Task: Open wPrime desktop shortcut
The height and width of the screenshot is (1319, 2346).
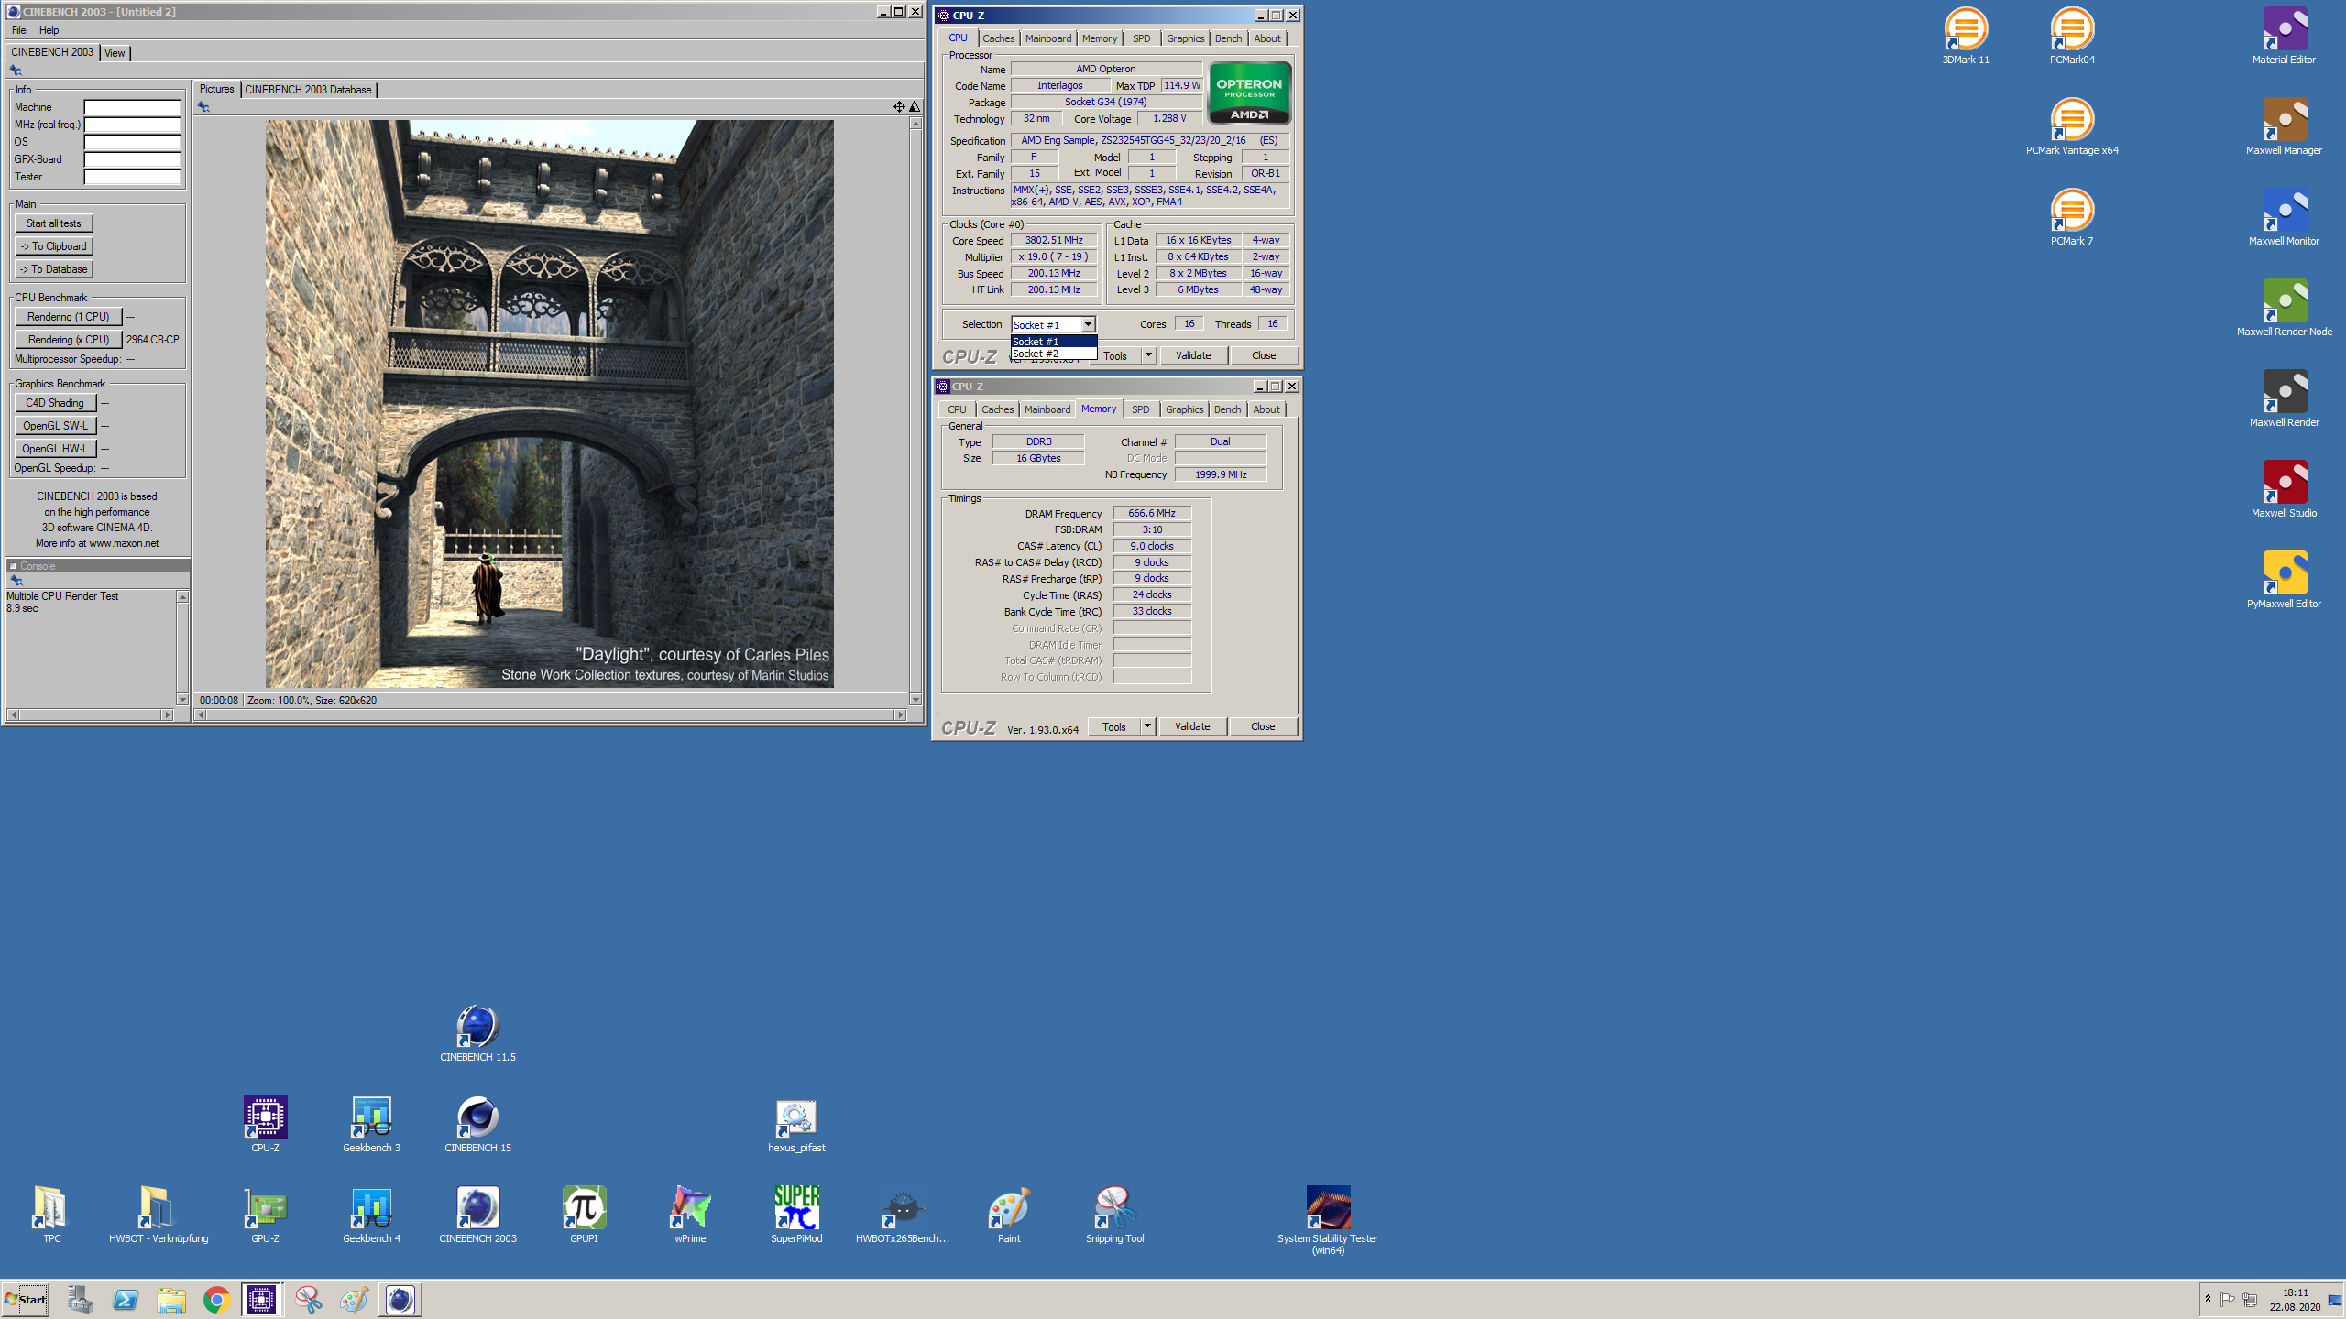Action: tap(690, 1215)
